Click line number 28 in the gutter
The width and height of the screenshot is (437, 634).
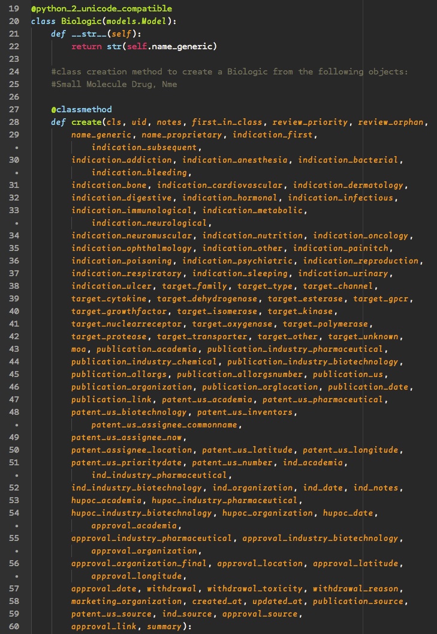tap(14, 122)
